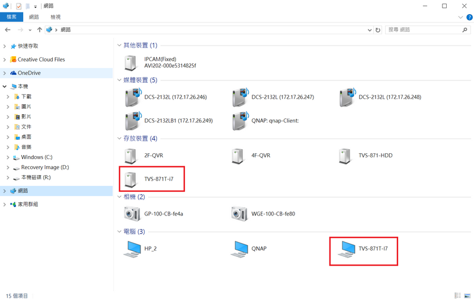Expand the Windows (C:) tree node
This screenshot has height=300, width=474.
(8, 157)
